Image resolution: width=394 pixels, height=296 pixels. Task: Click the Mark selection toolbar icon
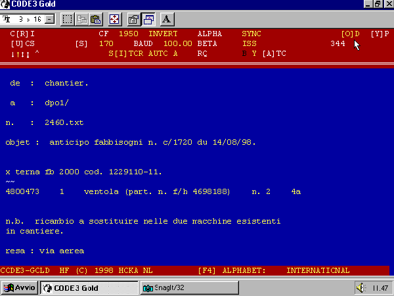point(67,19)
